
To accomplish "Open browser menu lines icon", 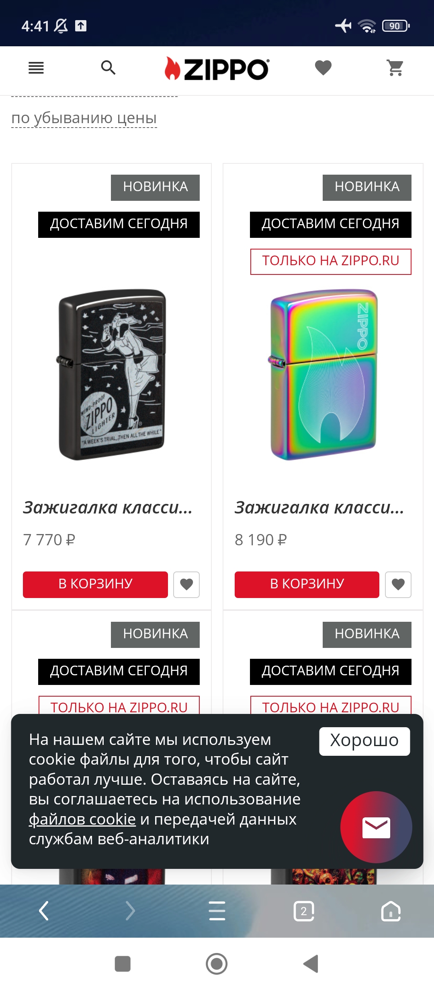I will pyautogui.click(x=217, y=911).
